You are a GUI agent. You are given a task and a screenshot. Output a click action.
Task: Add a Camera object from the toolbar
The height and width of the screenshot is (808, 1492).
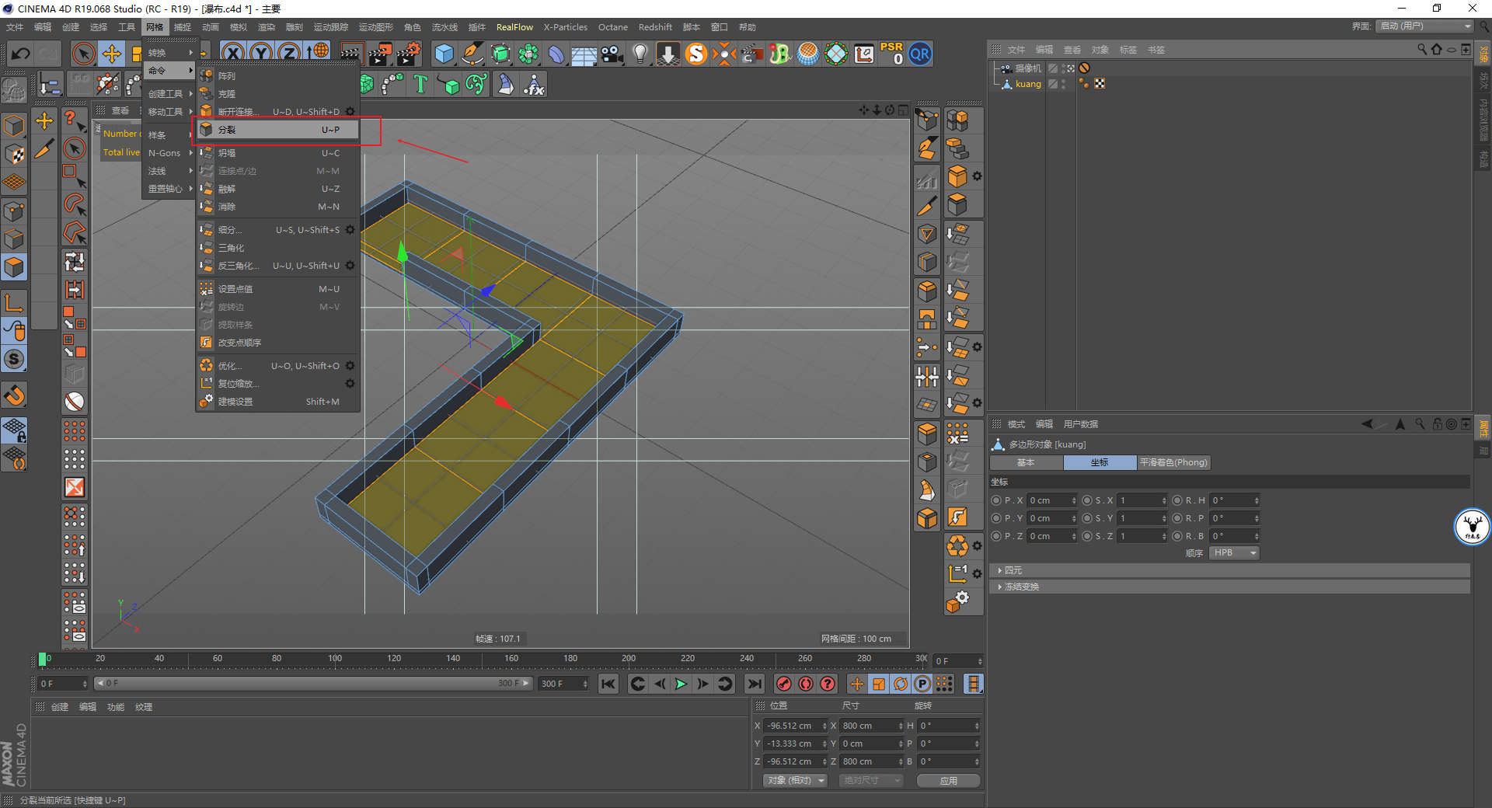pos(612,54)
